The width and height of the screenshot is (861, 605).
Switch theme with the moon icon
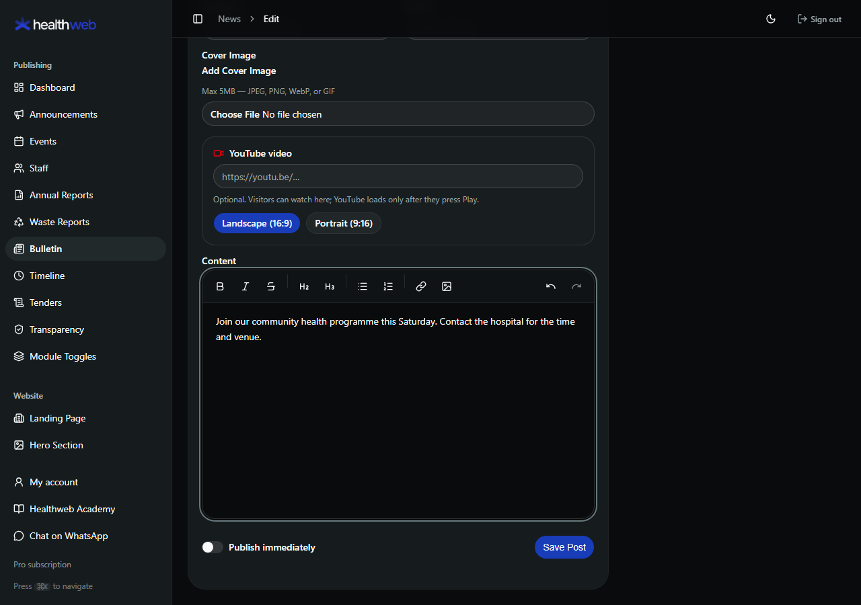click(x=771, y=19)
